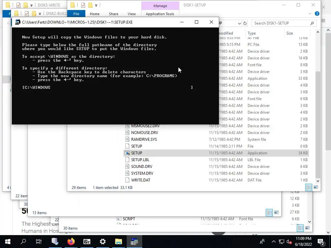Open the quick access dropdown in DISK5-WRITE window
The image size is (331, 248).
click(x=31, y=5)
